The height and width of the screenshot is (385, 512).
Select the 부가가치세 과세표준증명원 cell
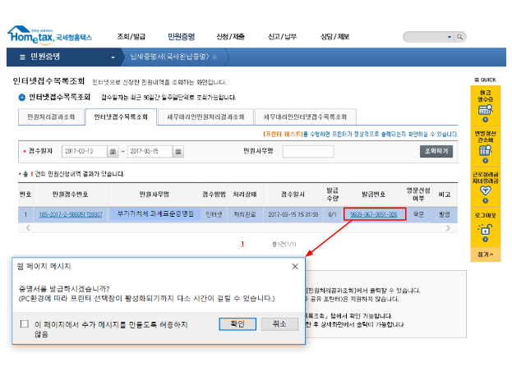(155, 214)
